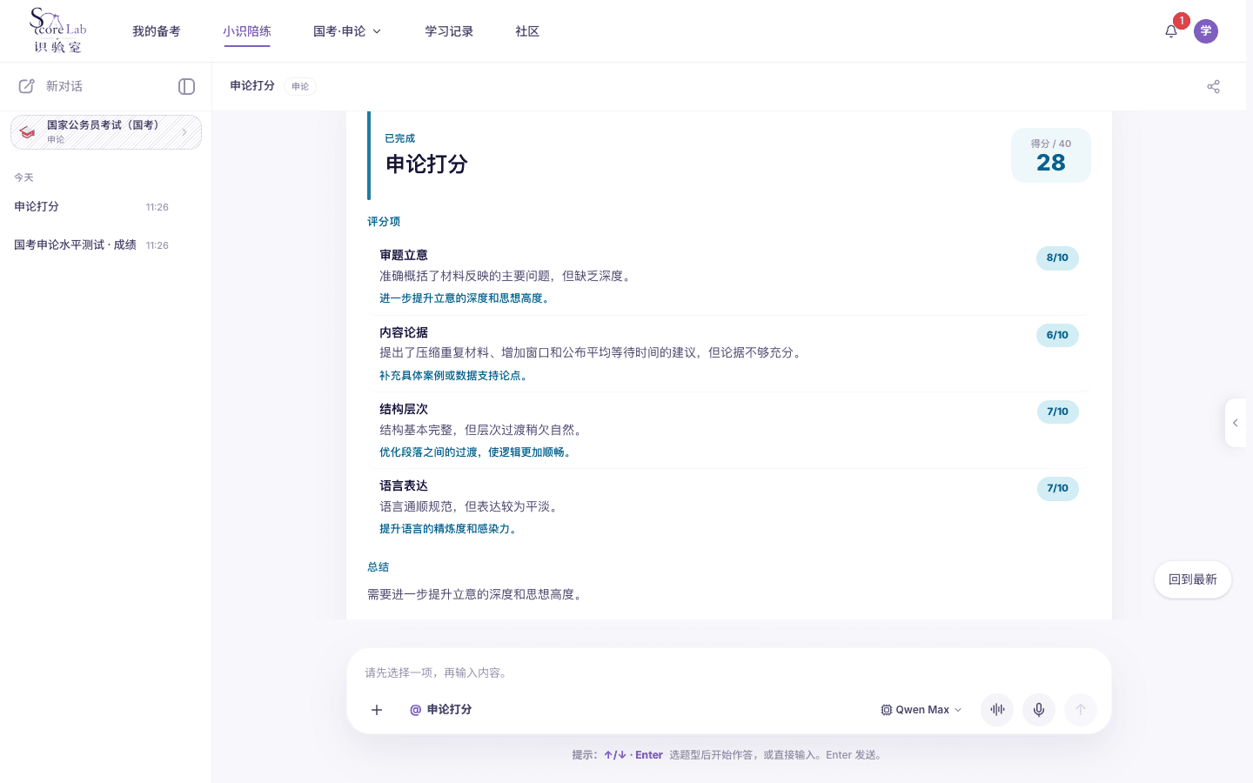
Task: Click the 审题立意 8/10 score badge
Action: pyautogui.click(x=1057, y=258)
